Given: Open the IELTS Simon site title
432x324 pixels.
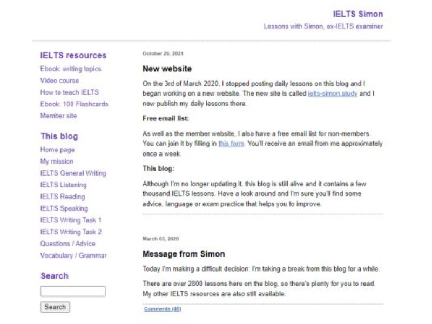Looking at the screenshot, I should coord(357,14).
